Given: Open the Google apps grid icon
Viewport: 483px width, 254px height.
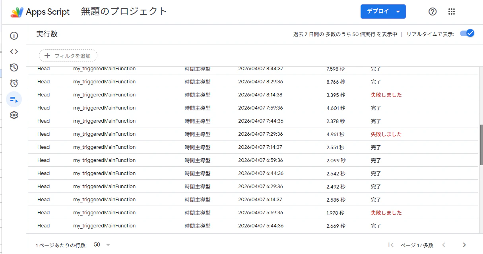Looking at the screenshot, I should pos(452,12).
